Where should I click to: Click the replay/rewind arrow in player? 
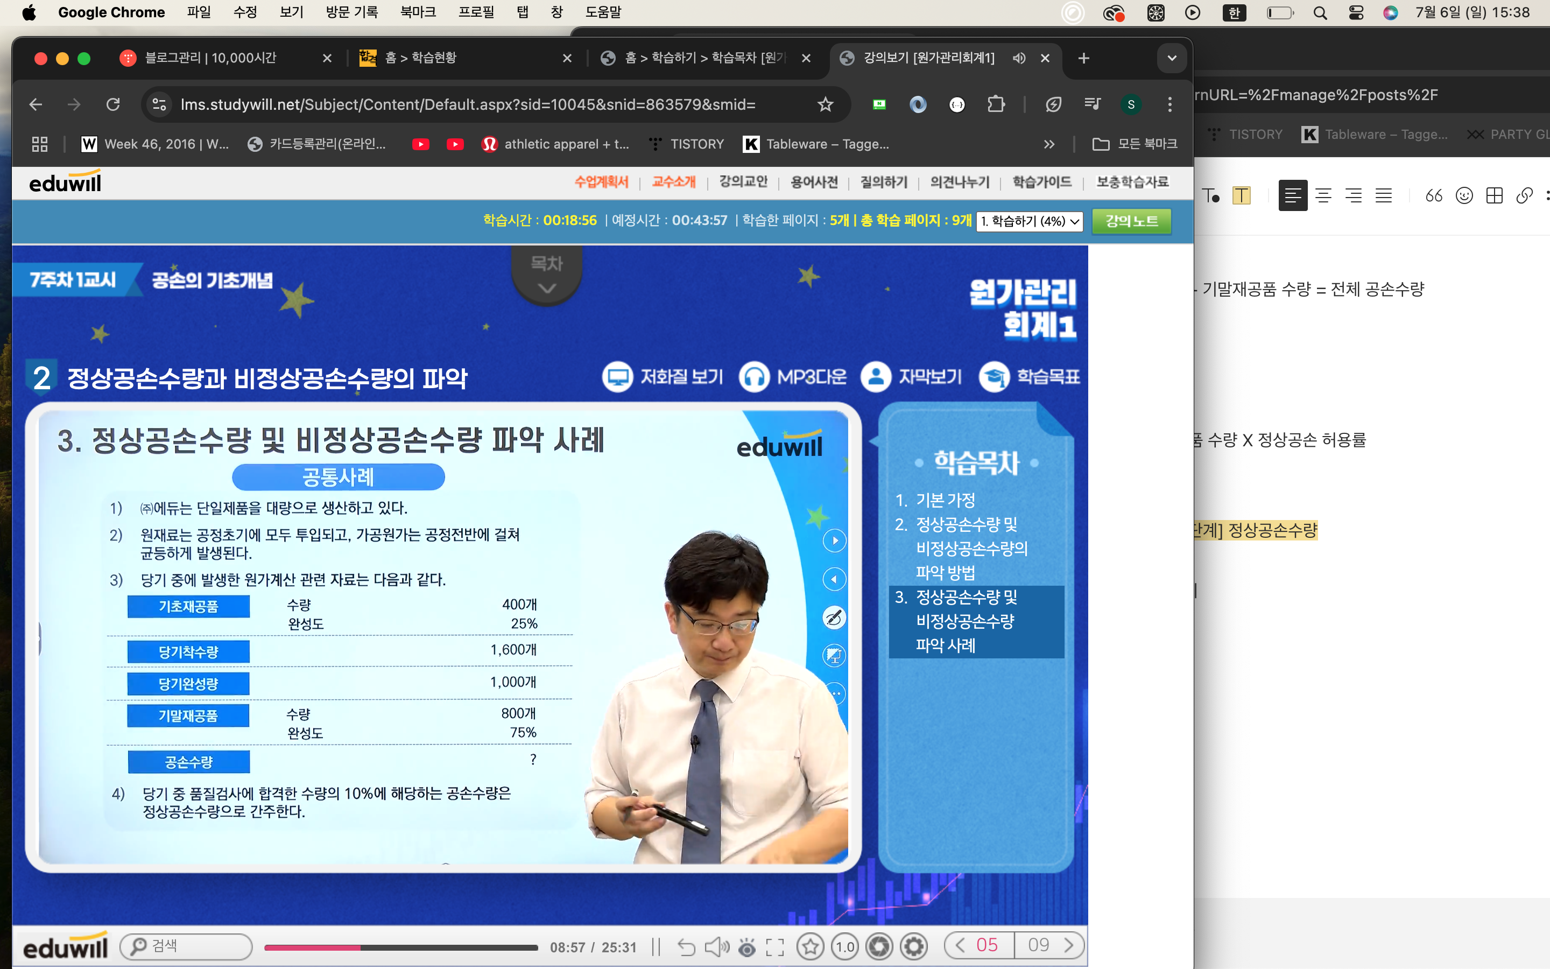686,946
